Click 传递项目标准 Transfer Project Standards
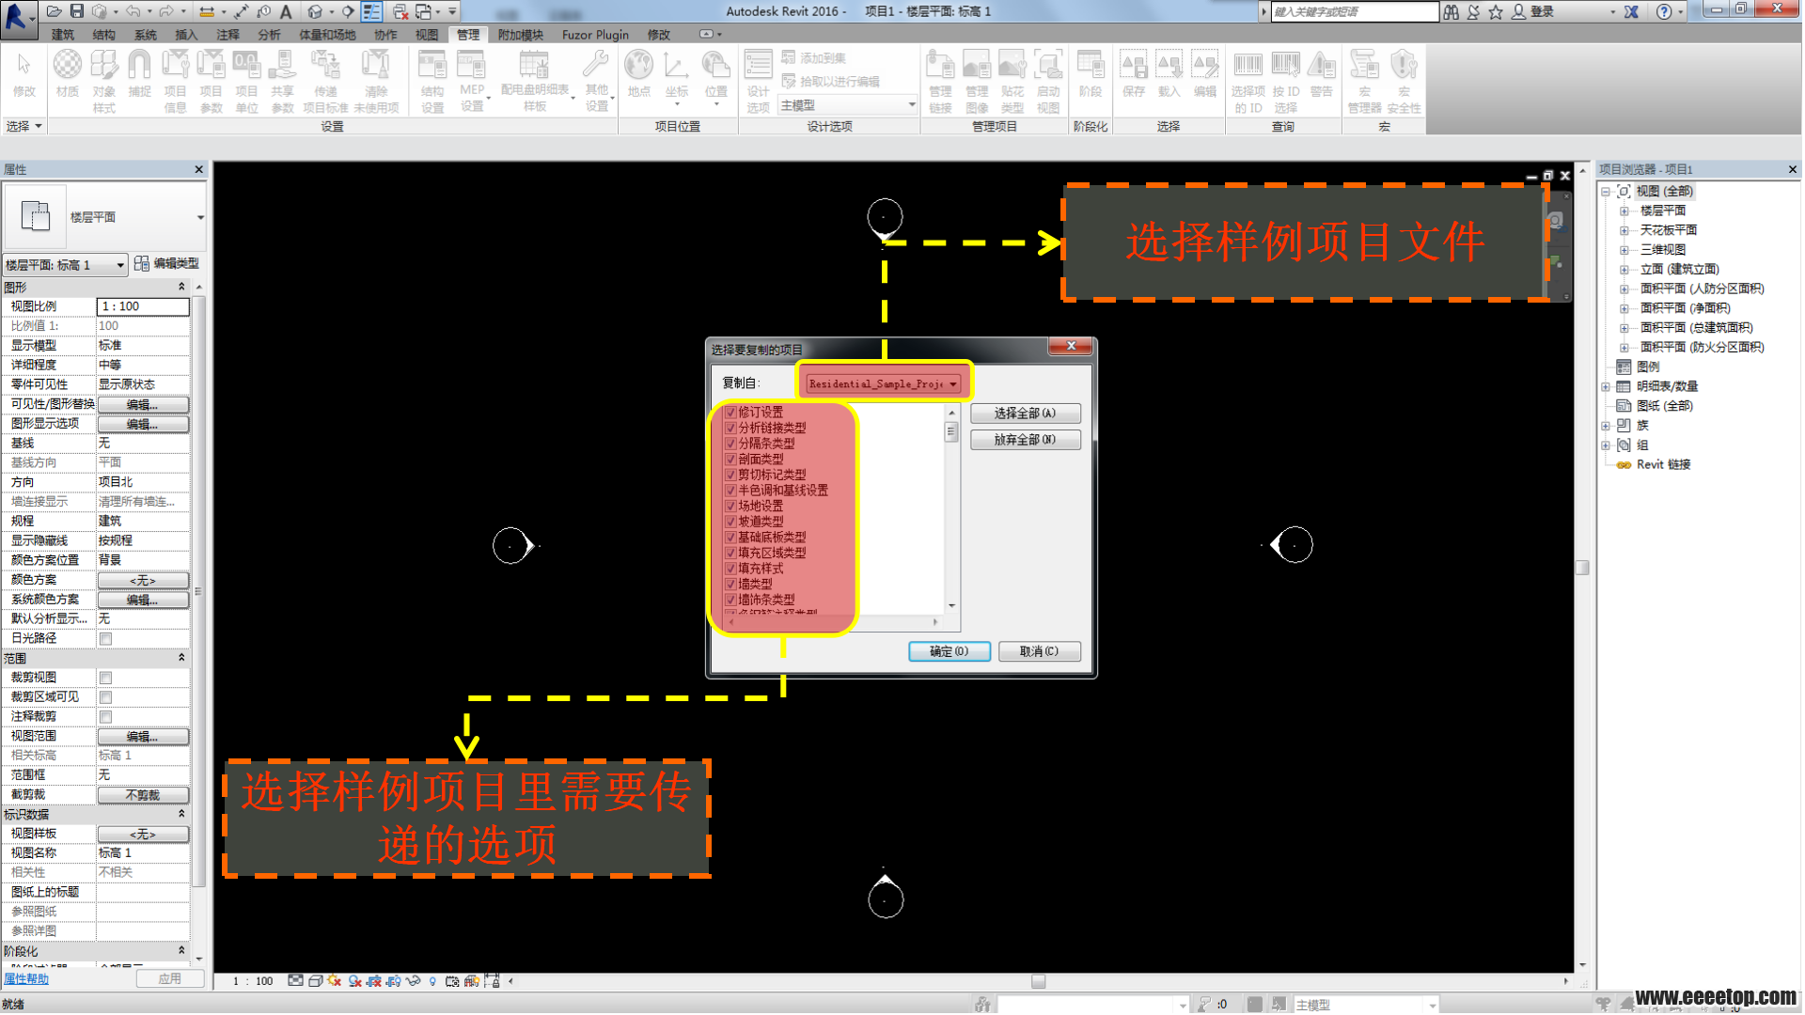Viewport: 1805px width, 1015px height. (325, 81)
